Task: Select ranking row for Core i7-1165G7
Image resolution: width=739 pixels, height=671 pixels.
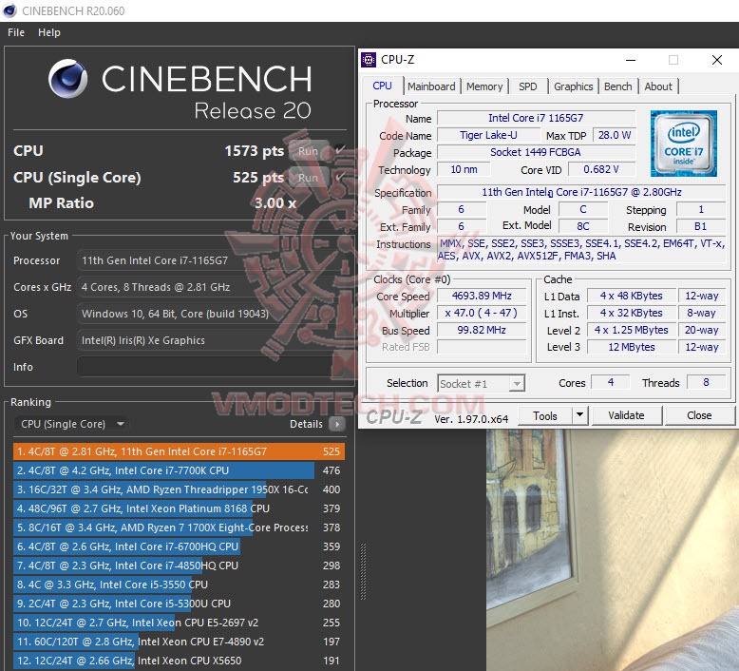Action: pos(180,451)
